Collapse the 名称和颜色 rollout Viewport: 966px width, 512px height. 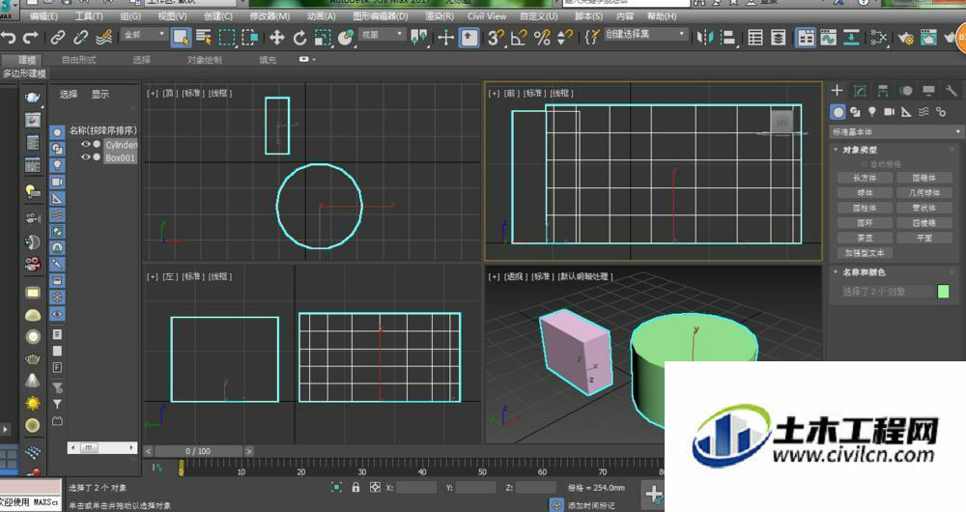[x=864, y=271]
